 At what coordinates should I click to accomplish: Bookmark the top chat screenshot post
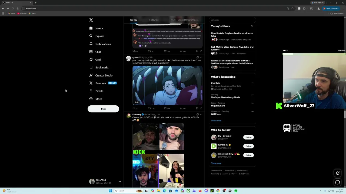click(197, 51)
